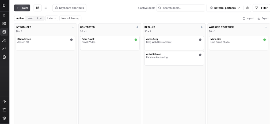Screen dimensions: 274x124
Task: Click Maria Lind's green status dot
Action: (x=264, y=40)
